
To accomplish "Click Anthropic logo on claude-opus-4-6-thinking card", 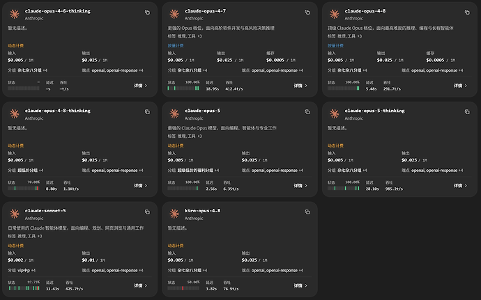I will coord(14,14).
